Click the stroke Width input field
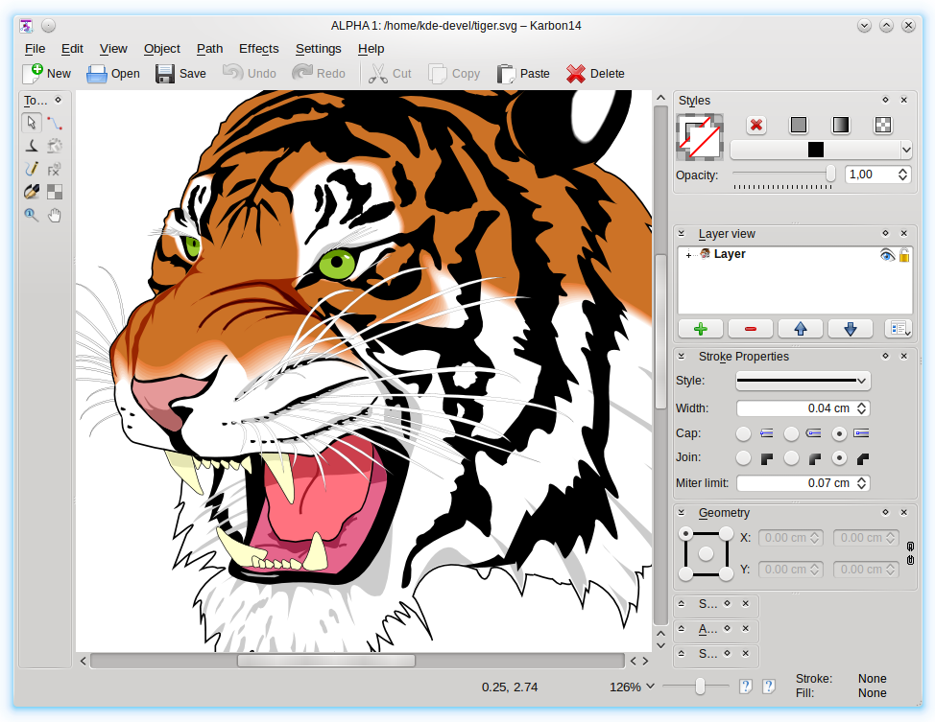This screenshot has width=935, height=722. point(803,408)
